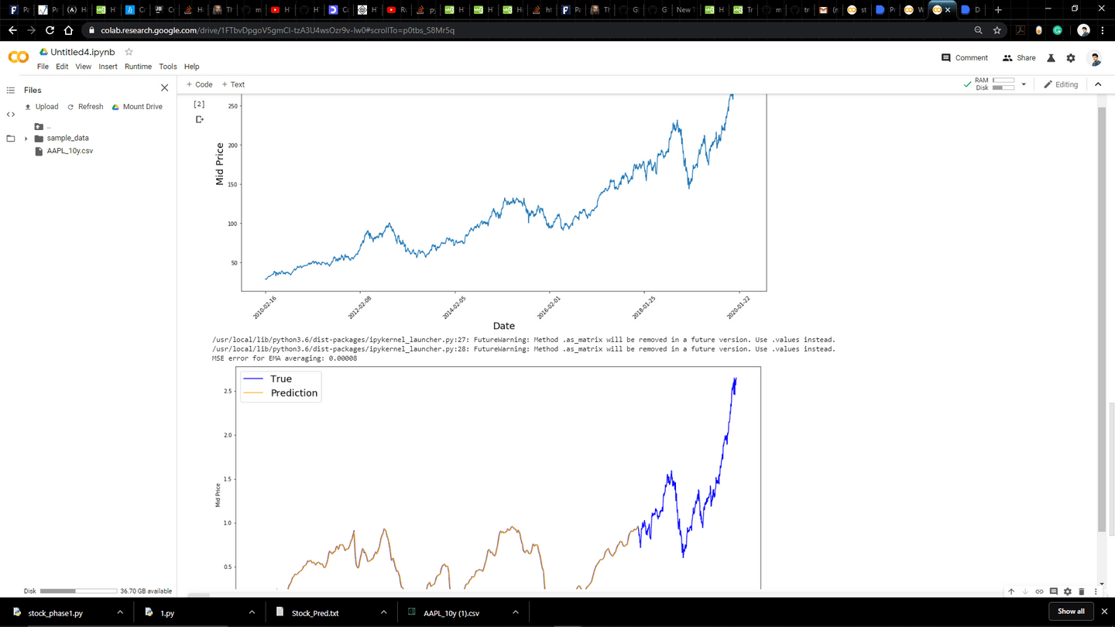1115x627 pixels.
Task: Collapse the notebook header with chevron
Action: coord(1098,84)
